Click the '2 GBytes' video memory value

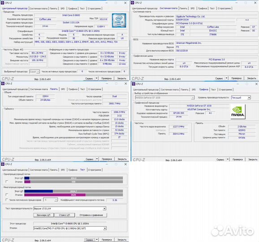pos(242,126)
